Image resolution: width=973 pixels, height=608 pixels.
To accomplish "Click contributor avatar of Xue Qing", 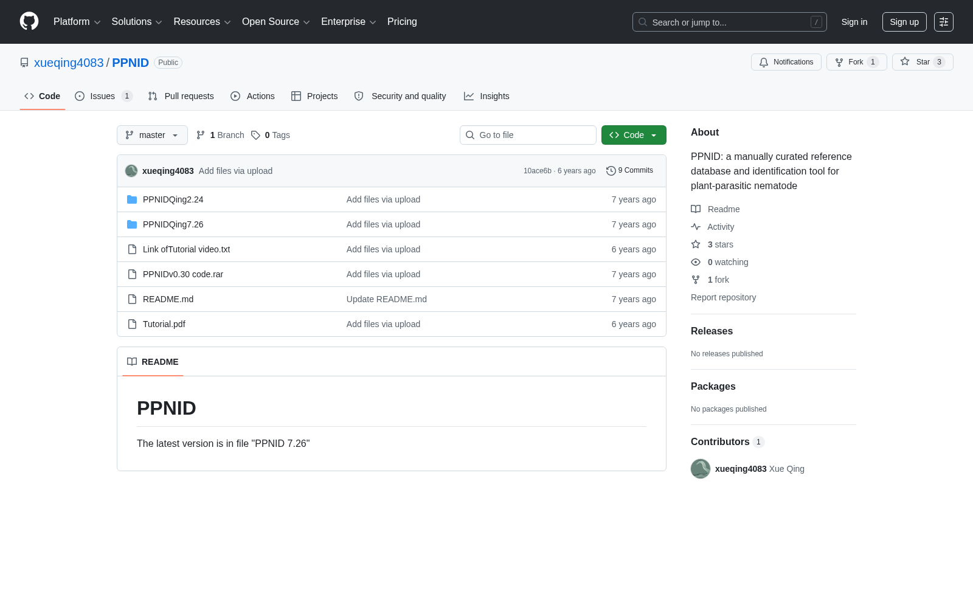I will pyautogui.click(x=701, y=469).
